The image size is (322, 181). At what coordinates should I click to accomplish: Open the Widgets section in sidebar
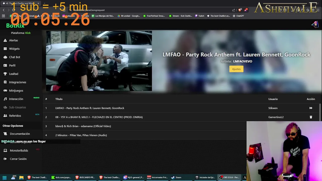pyautogui.click(x=12, y=49)
